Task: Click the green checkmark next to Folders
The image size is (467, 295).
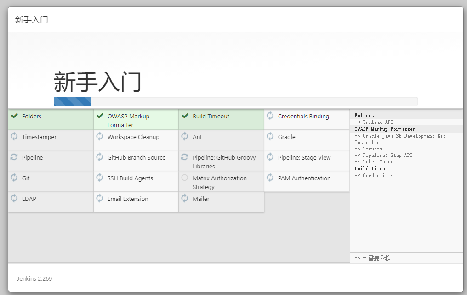Action: (14, 116)
